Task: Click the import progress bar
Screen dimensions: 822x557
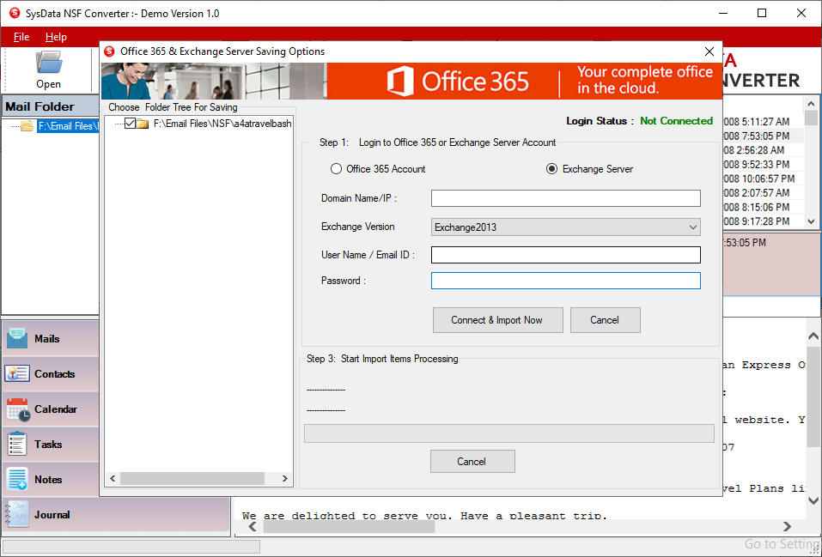Action: (509, 433)
